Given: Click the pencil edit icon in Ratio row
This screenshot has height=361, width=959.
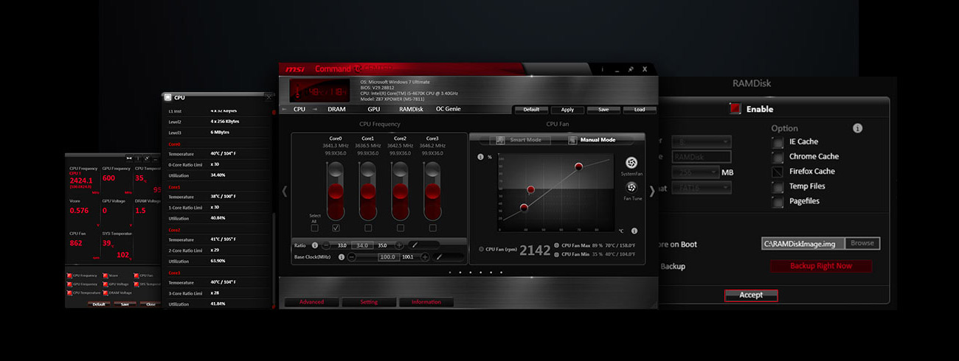Looking at the screenshot, I should 414,245.
